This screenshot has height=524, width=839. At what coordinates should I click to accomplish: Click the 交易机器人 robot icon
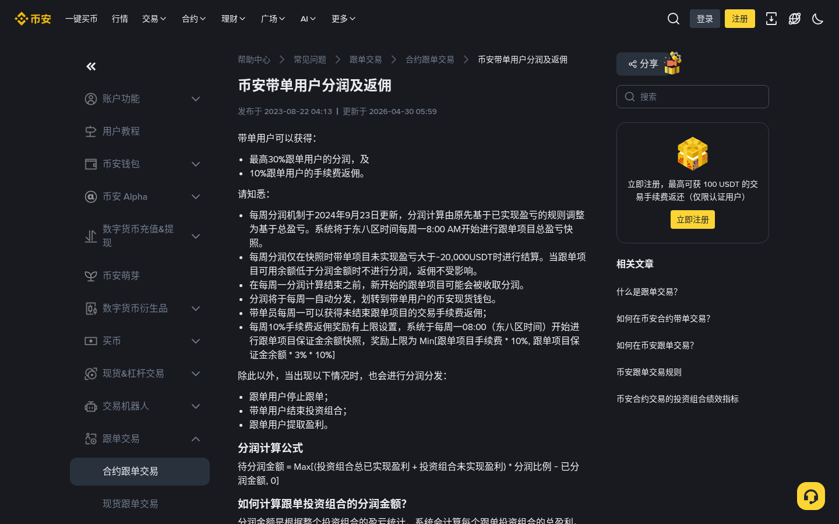(x=91, y=406)
